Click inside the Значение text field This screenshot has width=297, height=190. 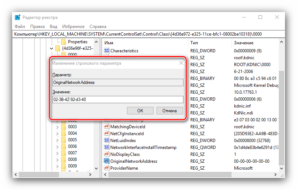(x=118, y=100)
